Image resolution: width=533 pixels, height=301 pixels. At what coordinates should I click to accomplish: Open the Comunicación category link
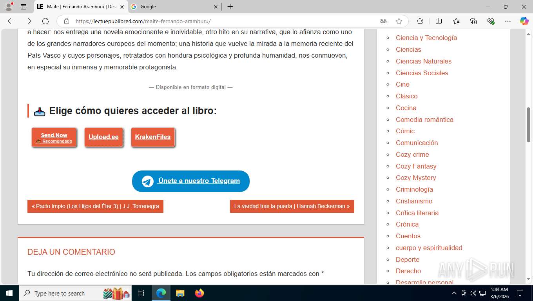(x=417, y=143)
